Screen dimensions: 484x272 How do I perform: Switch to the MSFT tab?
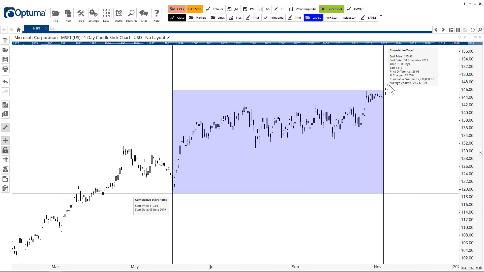click(36, 28)
